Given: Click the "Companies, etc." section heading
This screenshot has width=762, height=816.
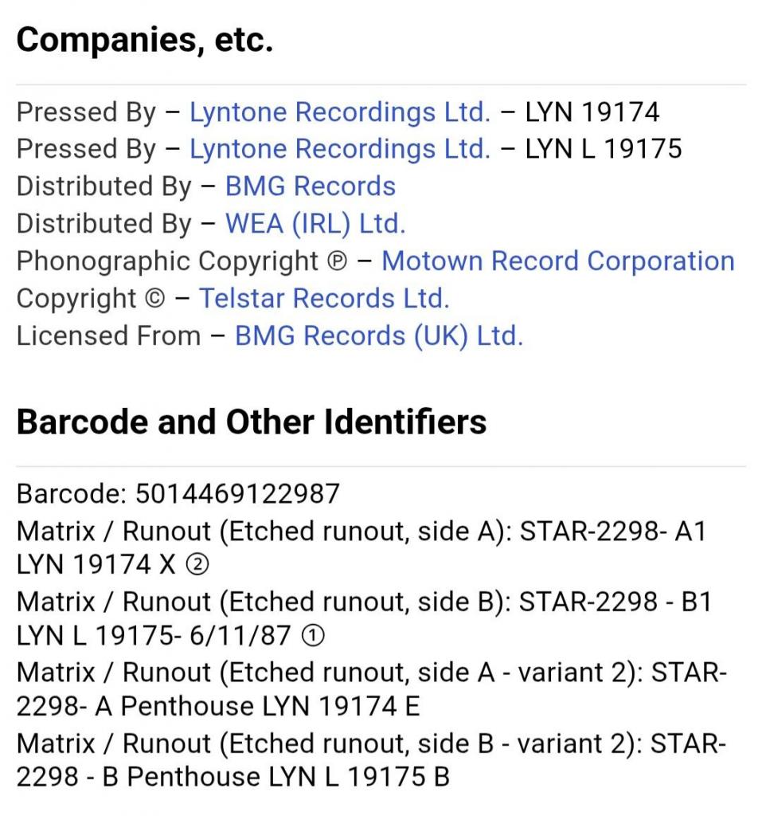Looking at the screenshot, I should (x=145, y=40).
